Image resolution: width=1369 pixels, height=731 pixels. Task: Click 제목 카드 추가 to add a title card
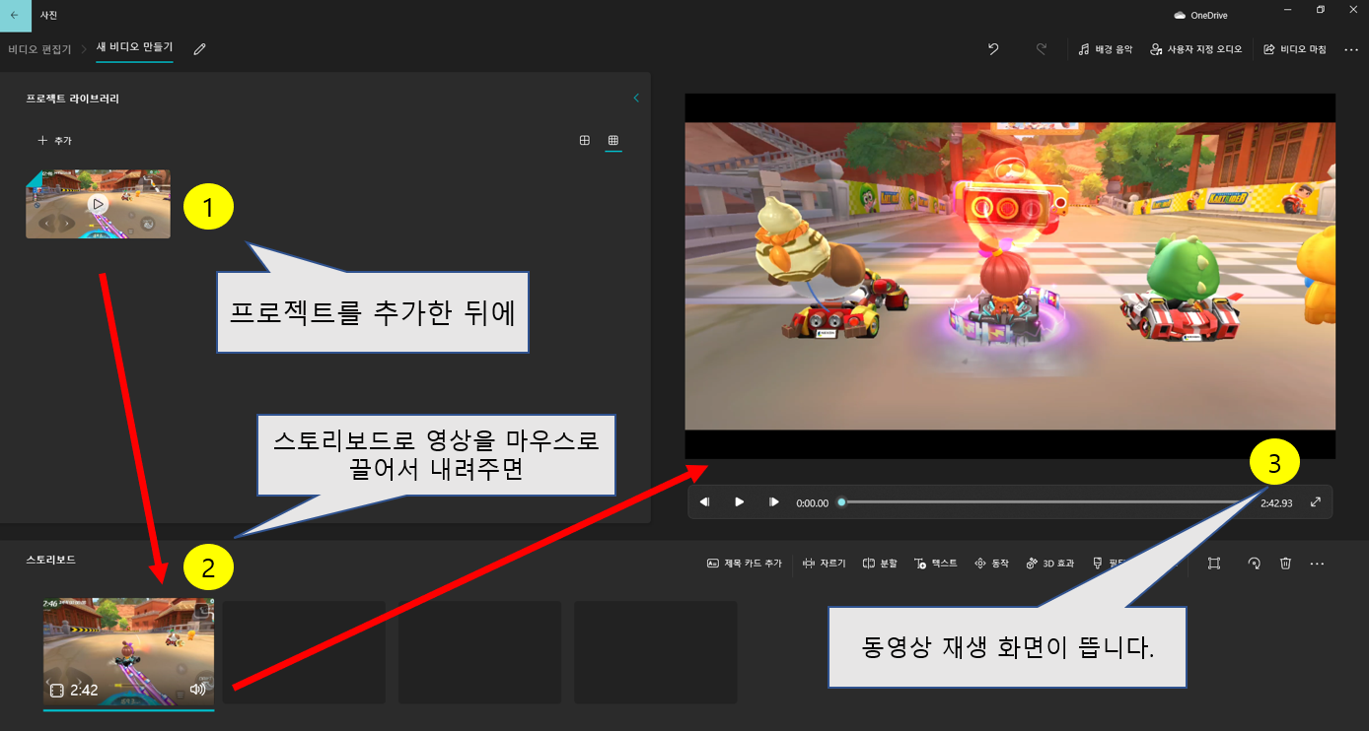click(744, 564)
